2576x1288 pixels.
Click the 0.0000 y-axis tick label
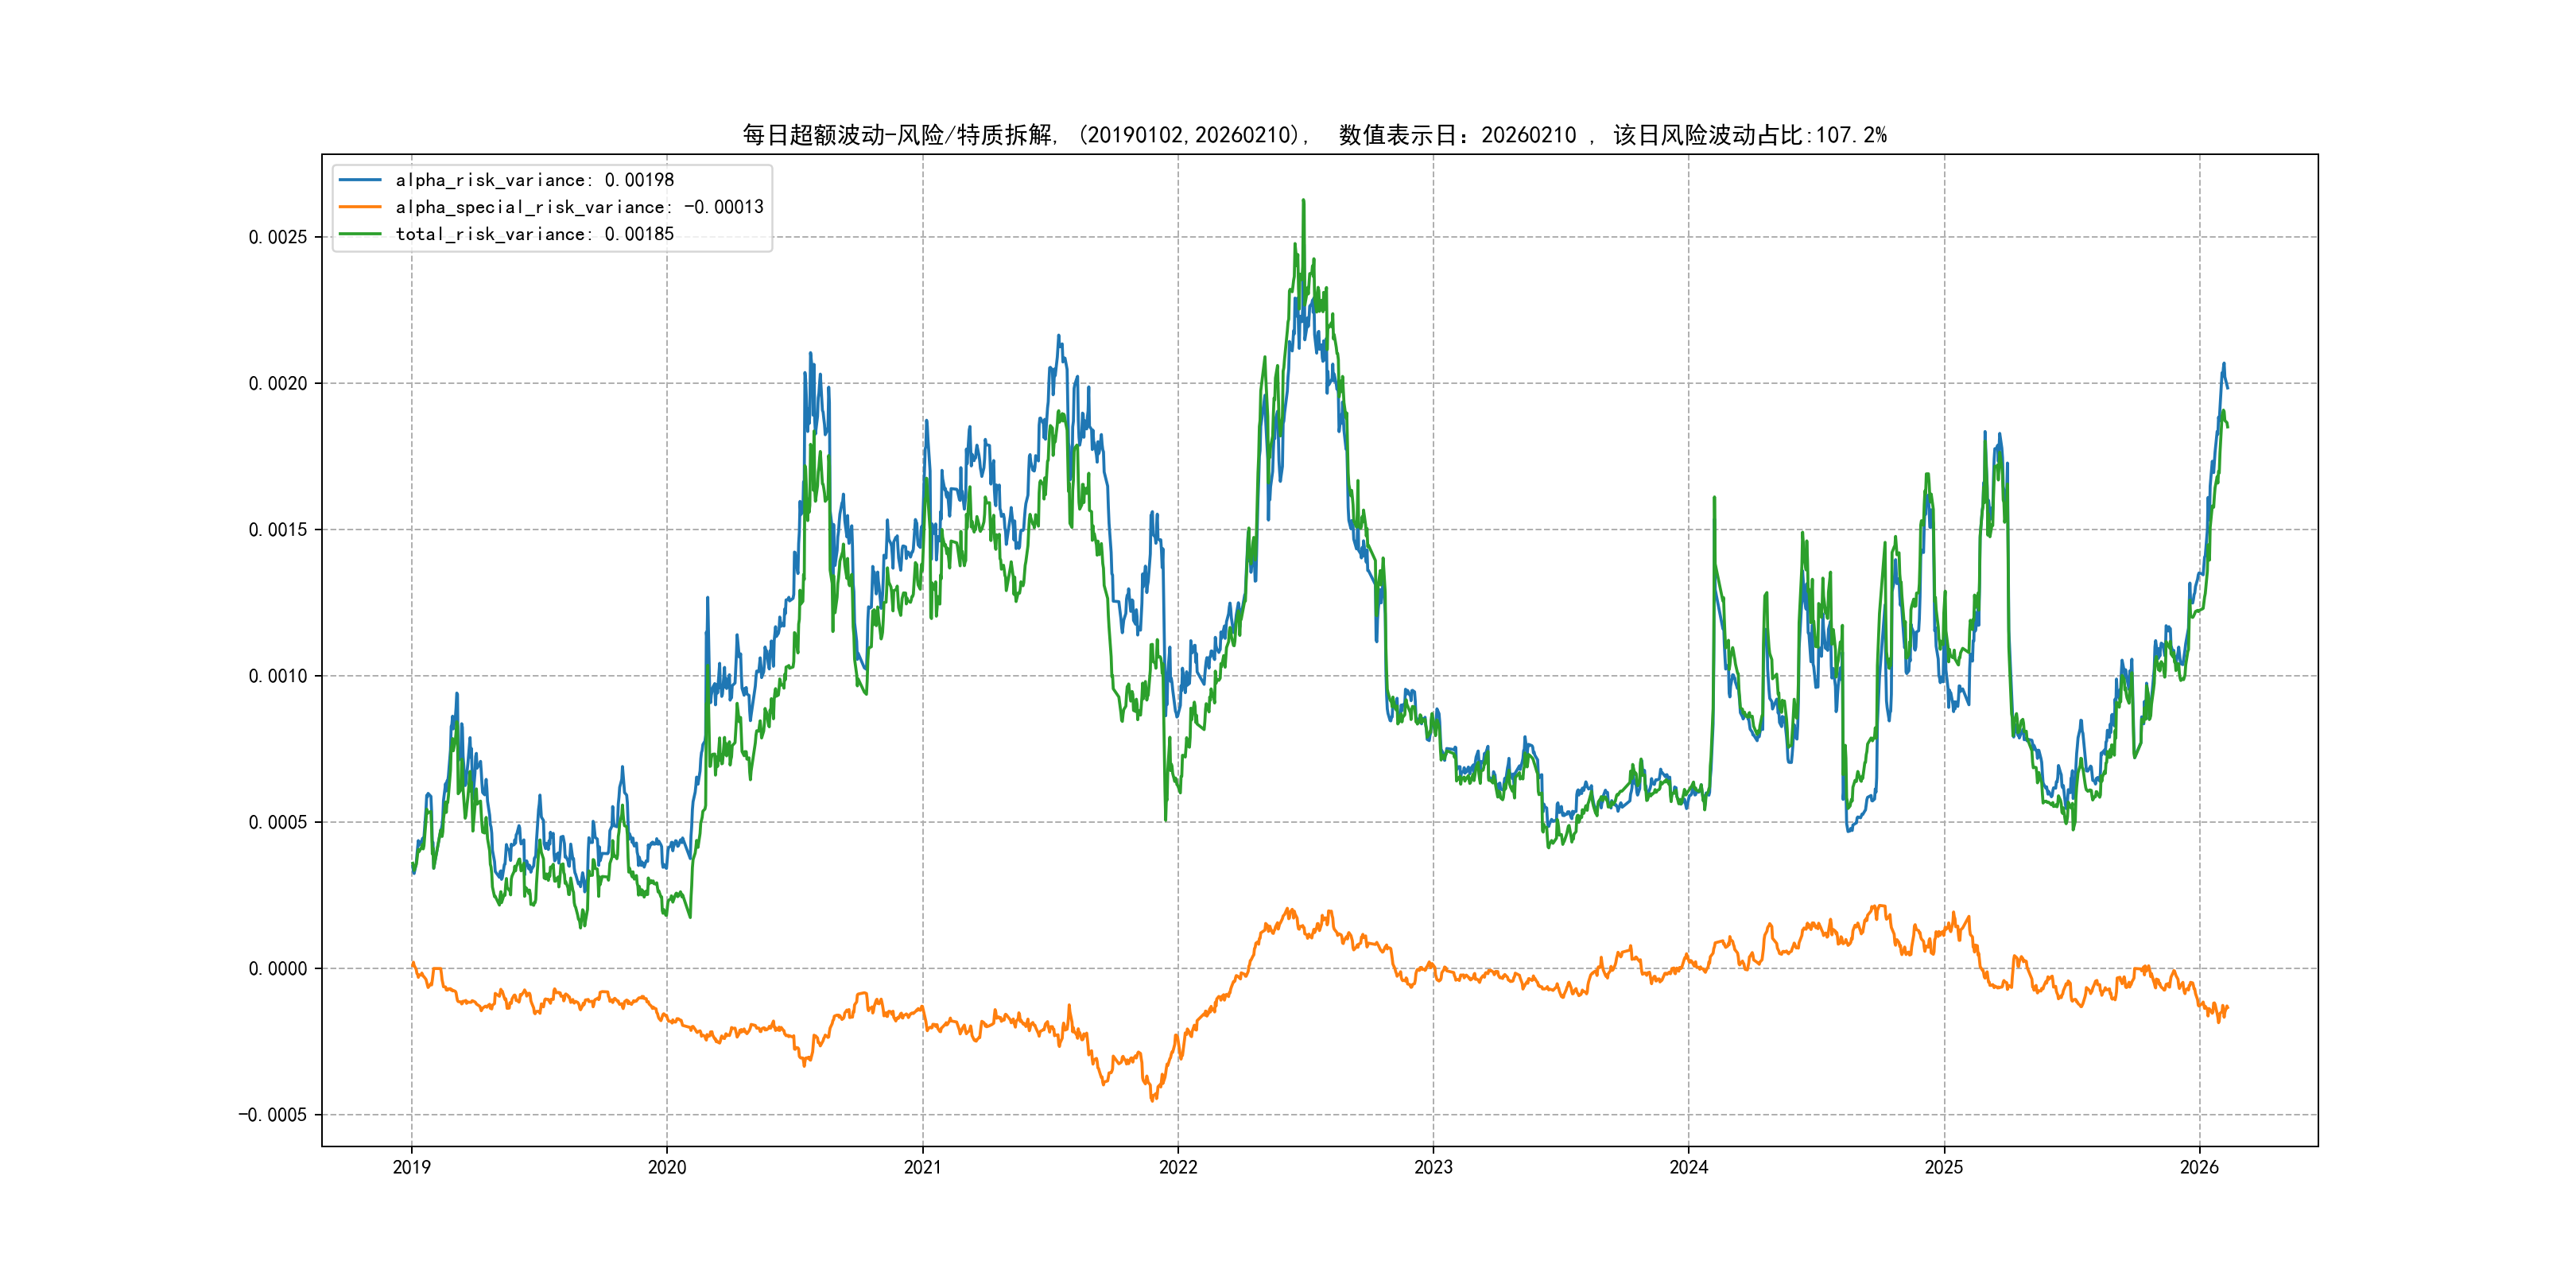277,968
